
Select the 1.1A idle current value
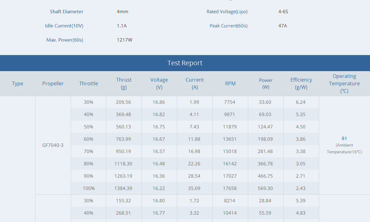122,26
